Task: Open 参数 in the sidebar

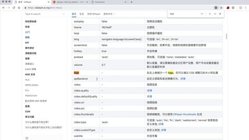Action: click(27, 37)
